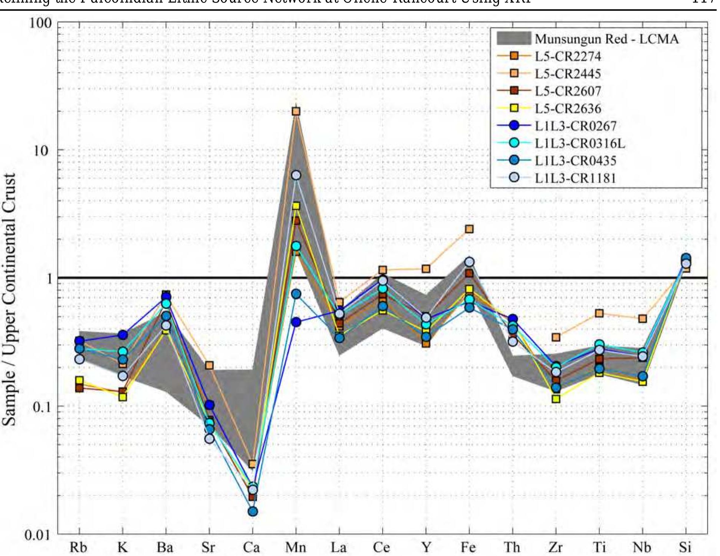Click the brown square marker beside L5-CR2607
Viewport: 720px width, 556px height.
click(514, 91)
